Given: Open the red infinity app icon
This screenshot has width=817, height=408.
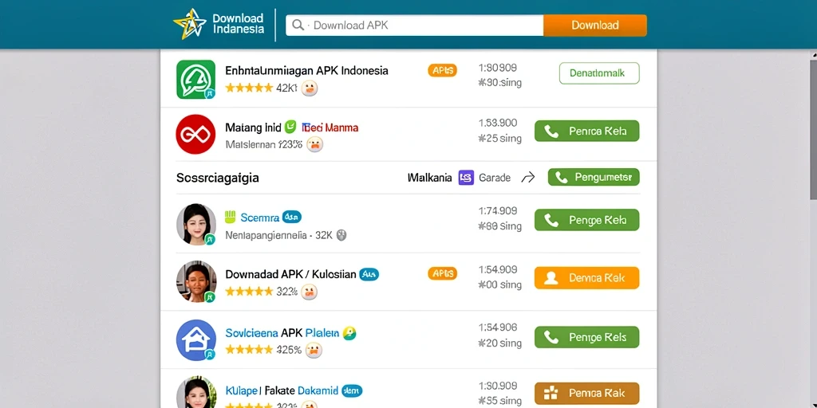Looking at the screenshot, I should 196,134.
